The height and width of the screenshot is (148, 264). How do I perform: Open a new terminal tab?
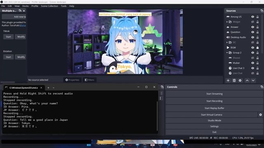48,88
